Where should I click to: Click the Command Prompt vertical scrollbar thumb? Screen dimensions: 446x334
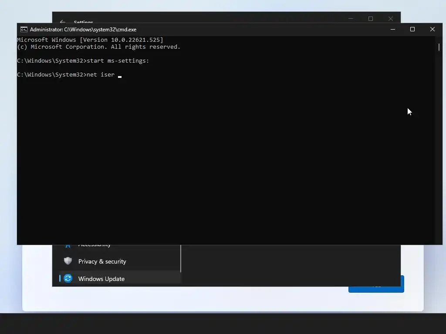coord(439,47)
